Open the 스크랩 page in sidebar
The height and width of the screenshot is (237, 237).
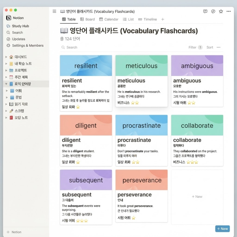pos(19,111)
